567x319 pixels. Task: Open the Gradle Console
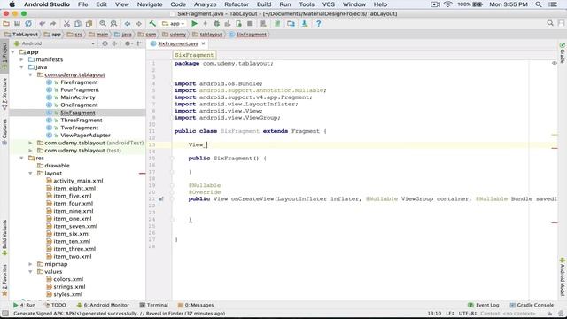pyautogui.click(x=532, y=305)
